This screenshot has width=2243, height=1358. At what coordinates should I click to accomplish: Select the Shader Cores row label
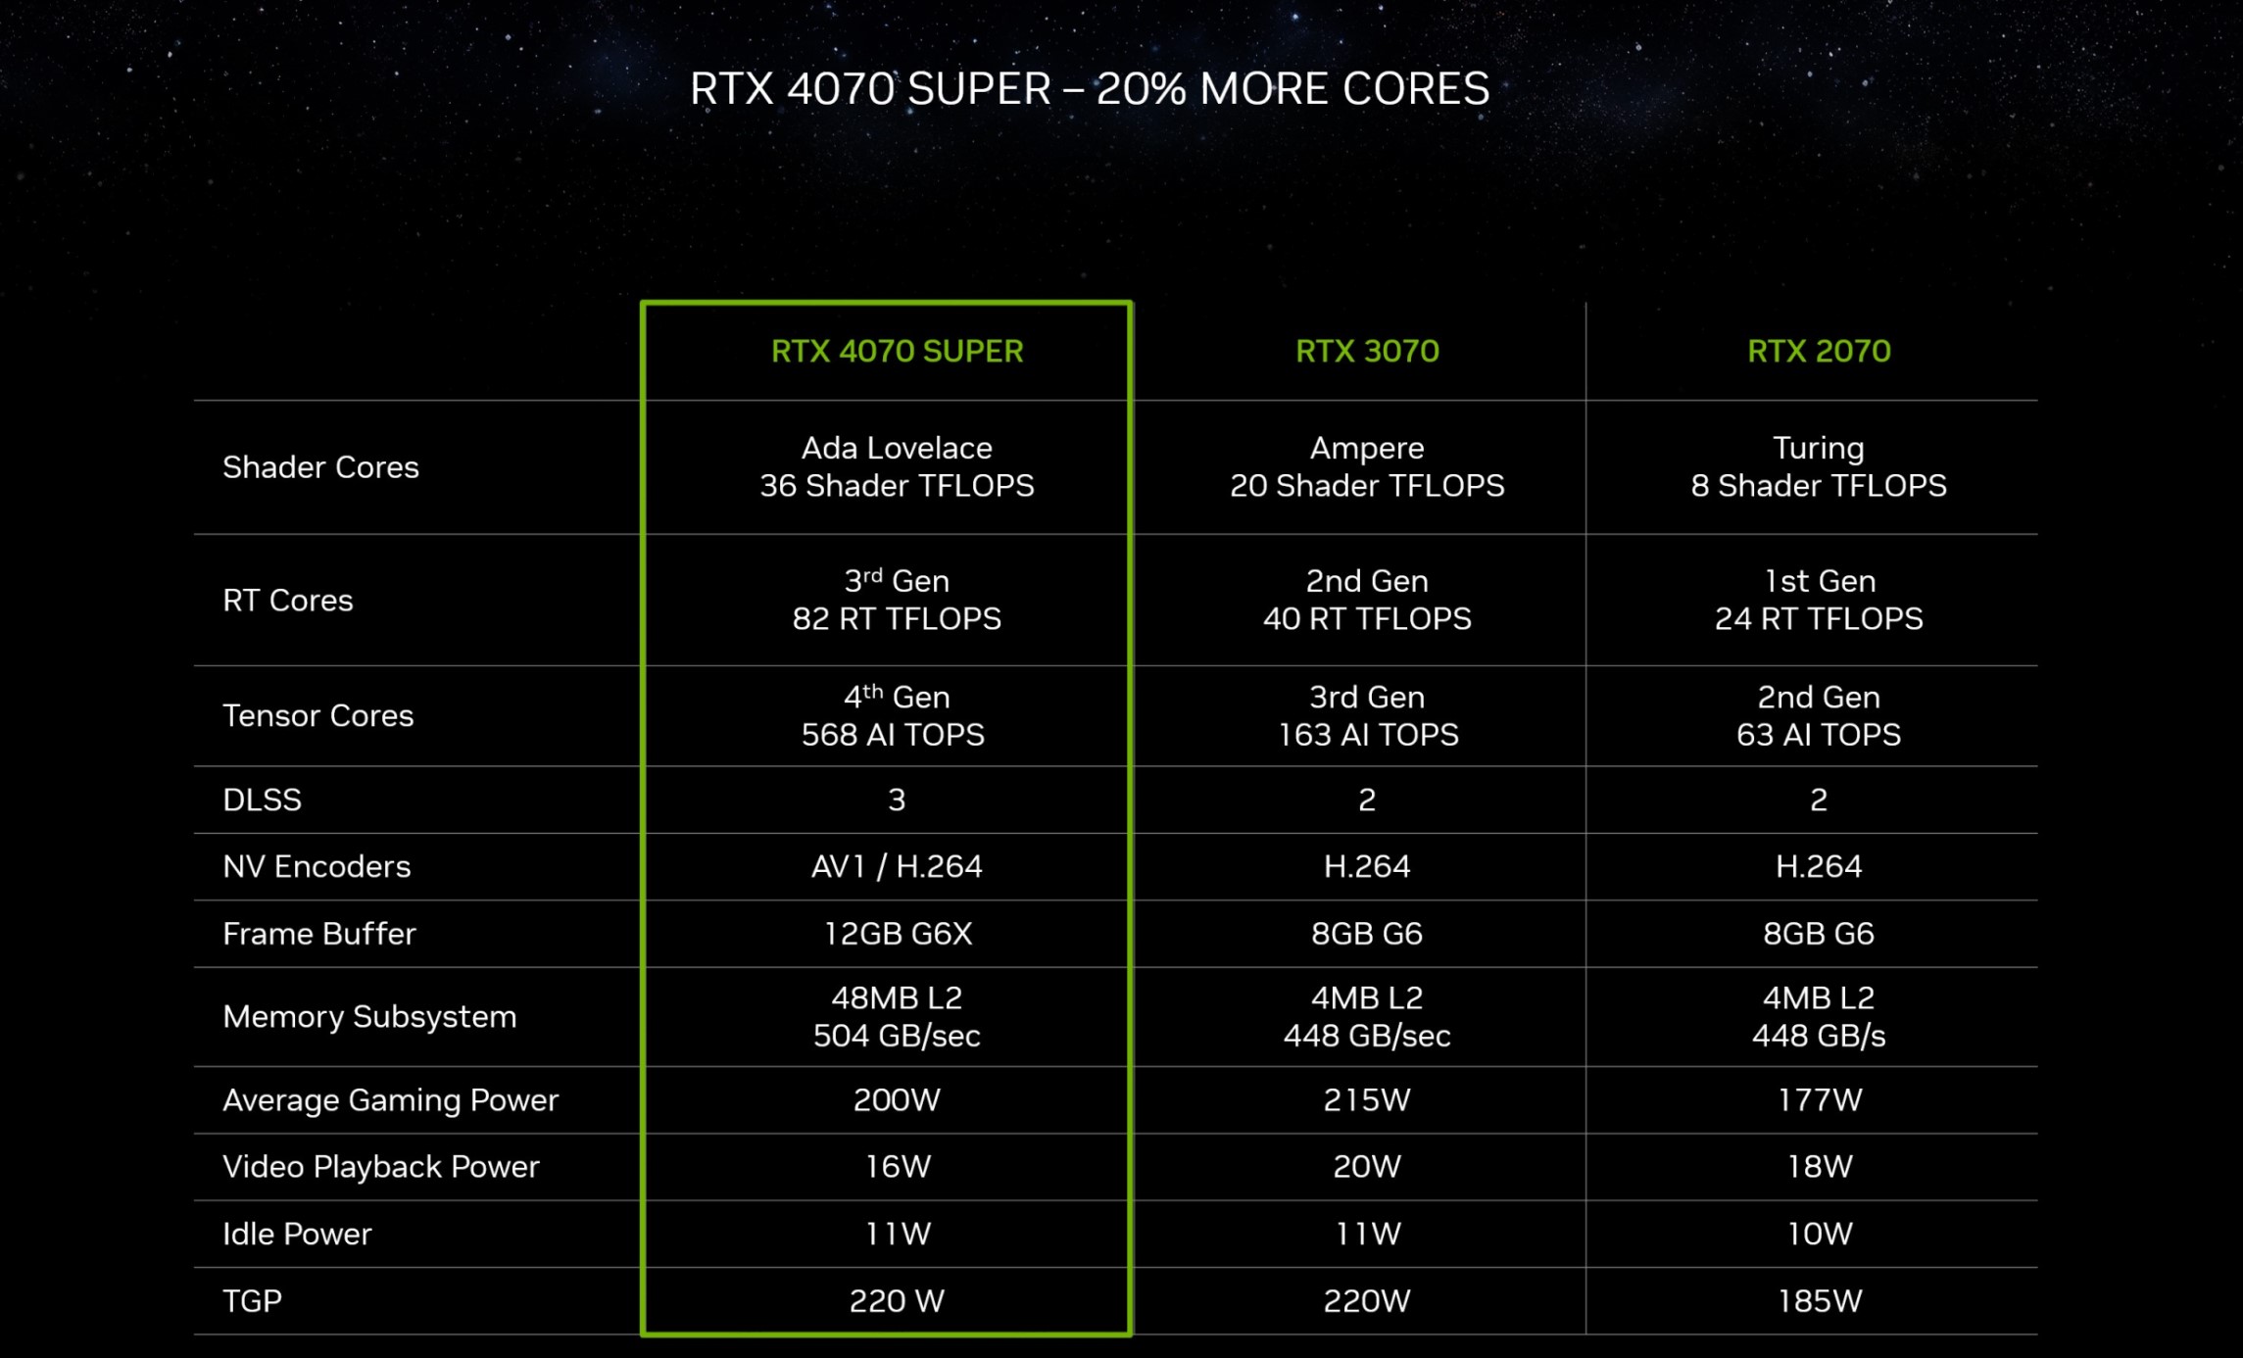pos(320,467)
